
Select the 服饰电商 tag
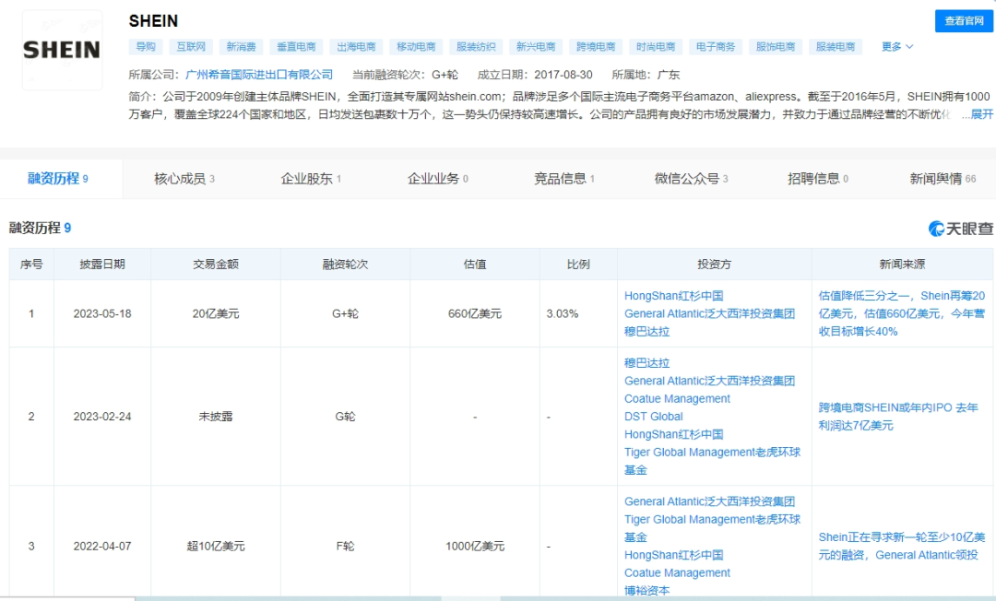click(775, 47)
